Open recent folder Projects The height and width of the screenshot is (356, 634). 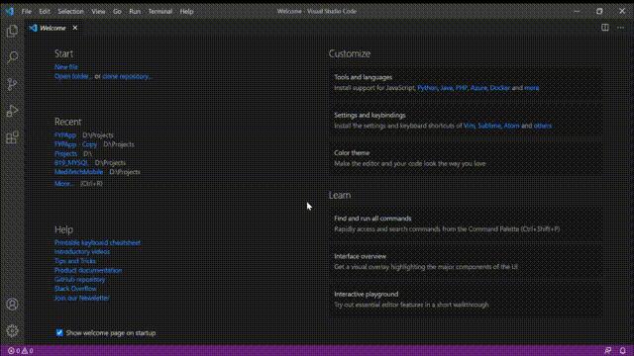(66, 154)
